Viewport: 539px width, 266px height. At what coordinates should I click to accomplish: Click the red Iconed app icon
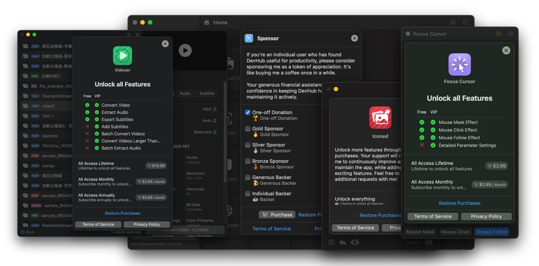click(x=380, y=118)
